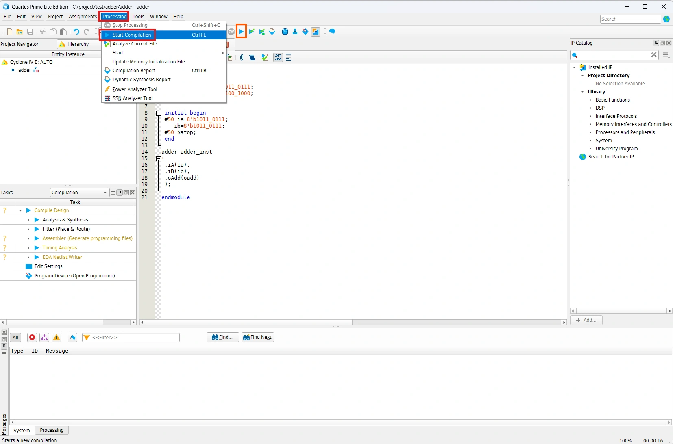Image resolution: width=673 pixels, height=444 pixels.
Task: Click the Programmer icon in the toolbar
Action: (305, 32)
